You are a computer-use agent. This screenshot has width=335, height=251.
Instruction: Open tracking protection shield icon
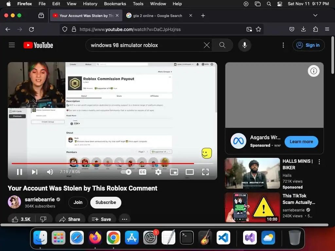pos(65,29)
